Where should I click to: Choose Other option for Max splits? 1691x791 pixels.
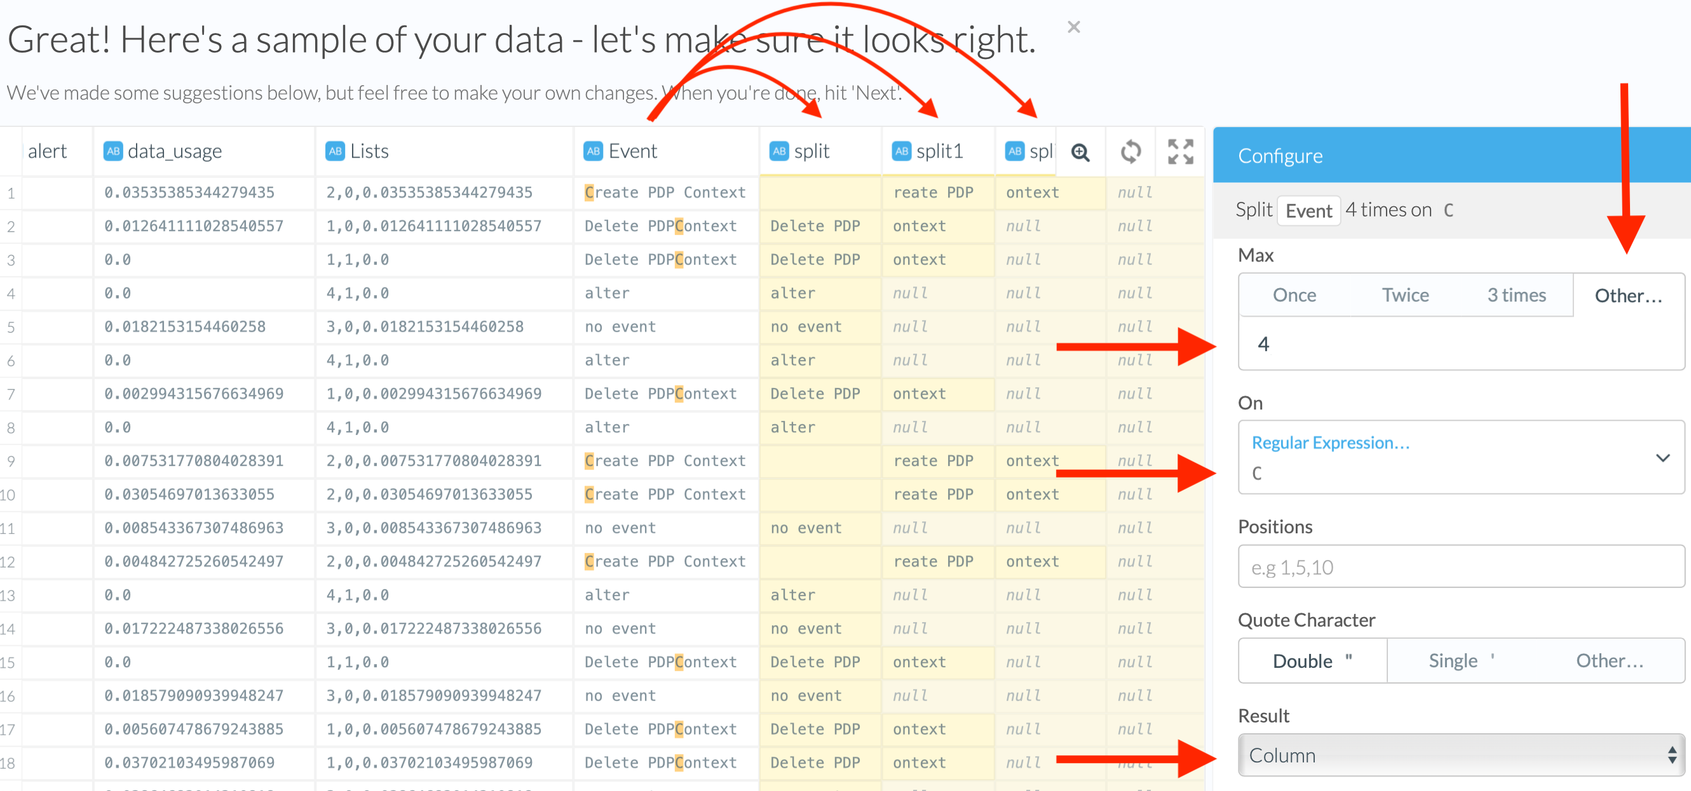point(1628,296)
